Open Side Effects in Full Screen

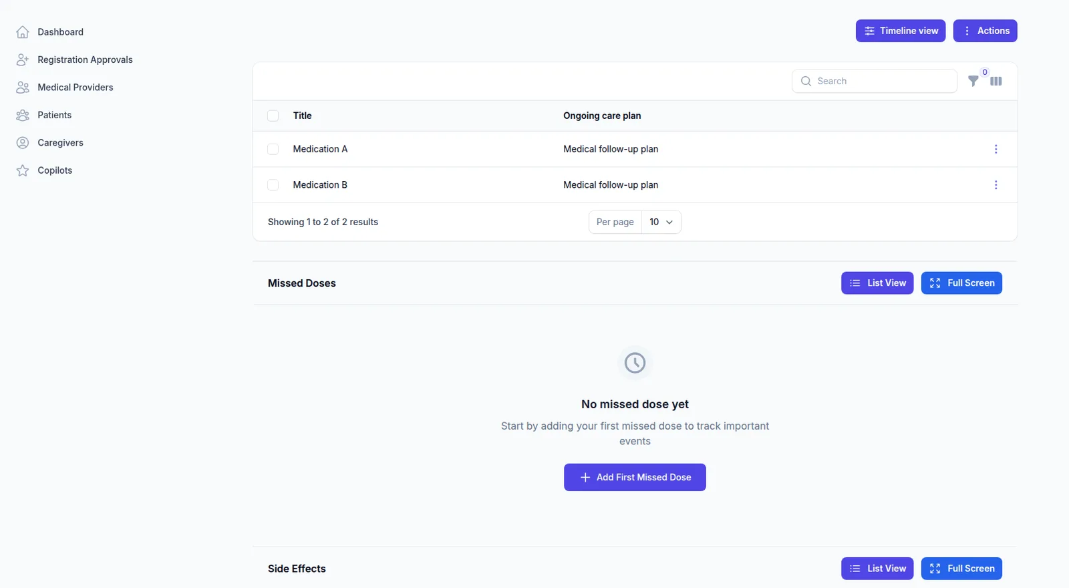coord(961,569)
